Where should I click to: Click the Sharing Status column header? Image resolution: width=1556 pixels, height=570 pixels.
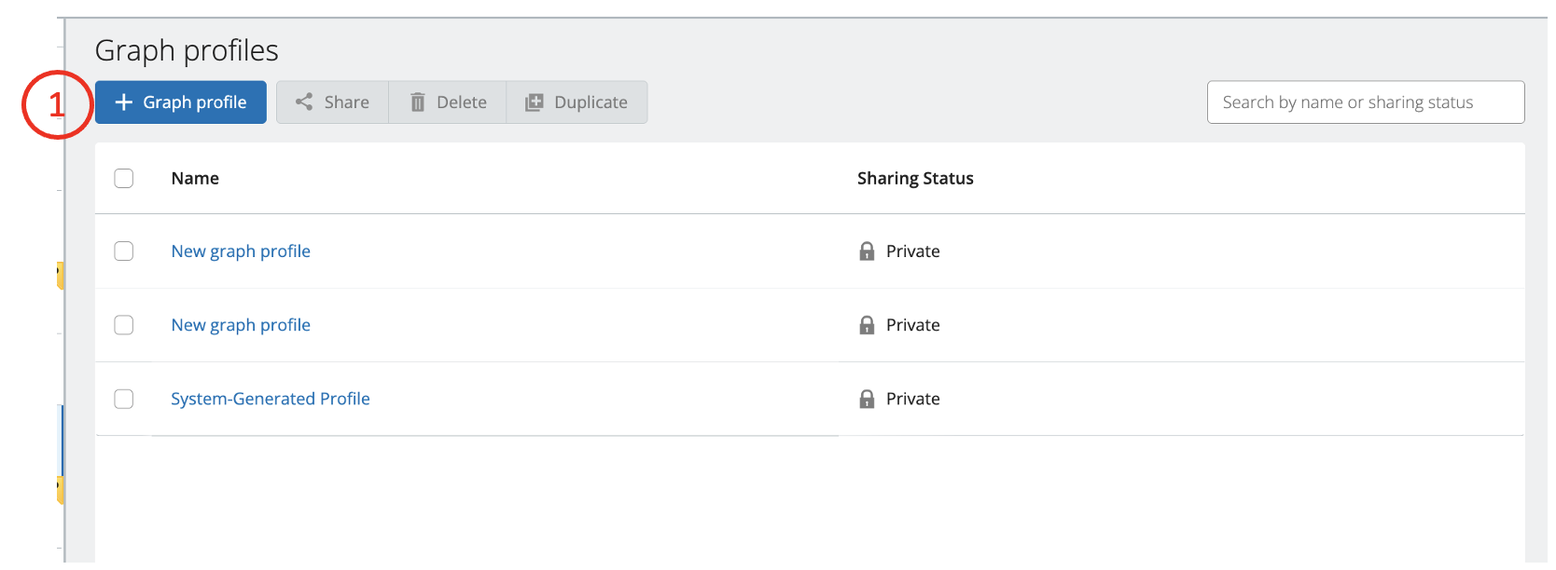point(915,178)
